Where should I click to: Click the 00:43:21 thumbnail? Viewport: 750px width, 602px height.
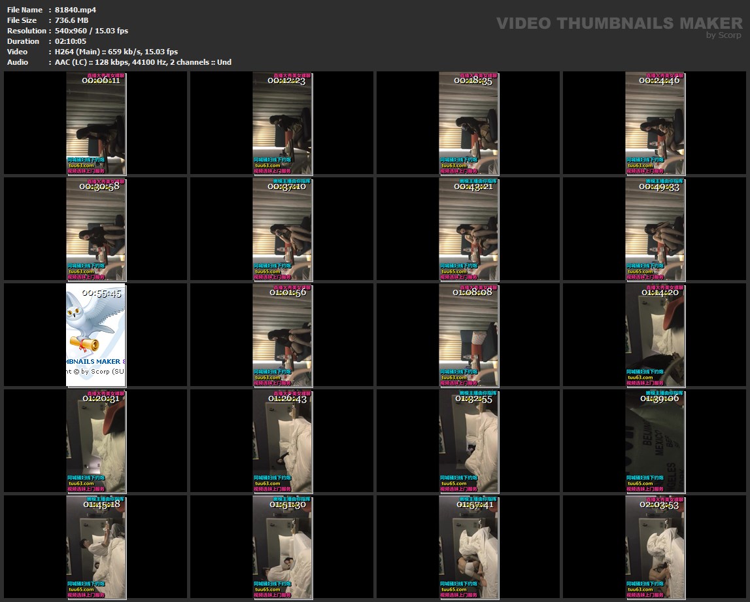pyautogui.click(x=469, y=229)
